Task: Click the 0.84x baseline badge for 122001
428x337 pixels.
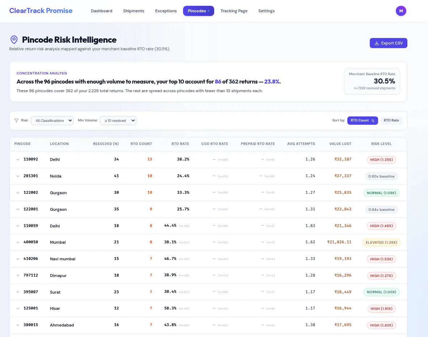Action: [x=381, y=210]
